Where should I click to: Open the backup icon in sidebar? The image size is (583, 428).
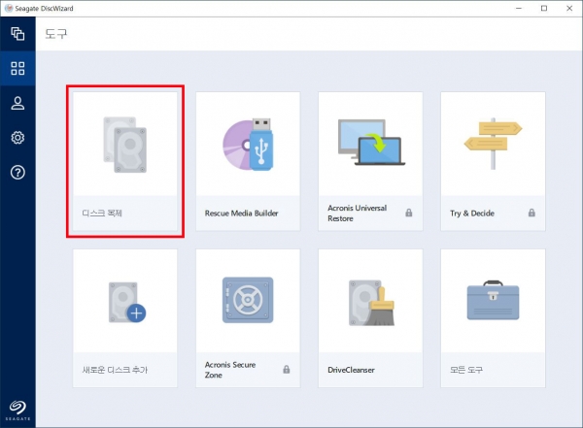pyautogui.click(x=17, y=34)
